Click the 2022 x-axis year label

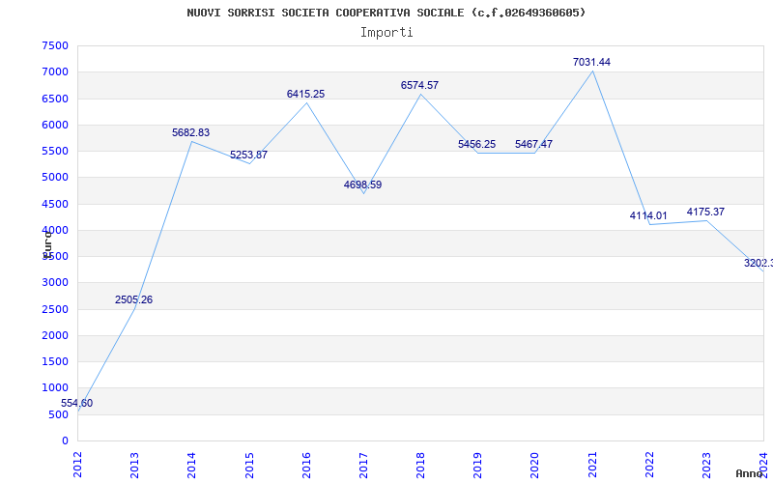coord(649,465)
